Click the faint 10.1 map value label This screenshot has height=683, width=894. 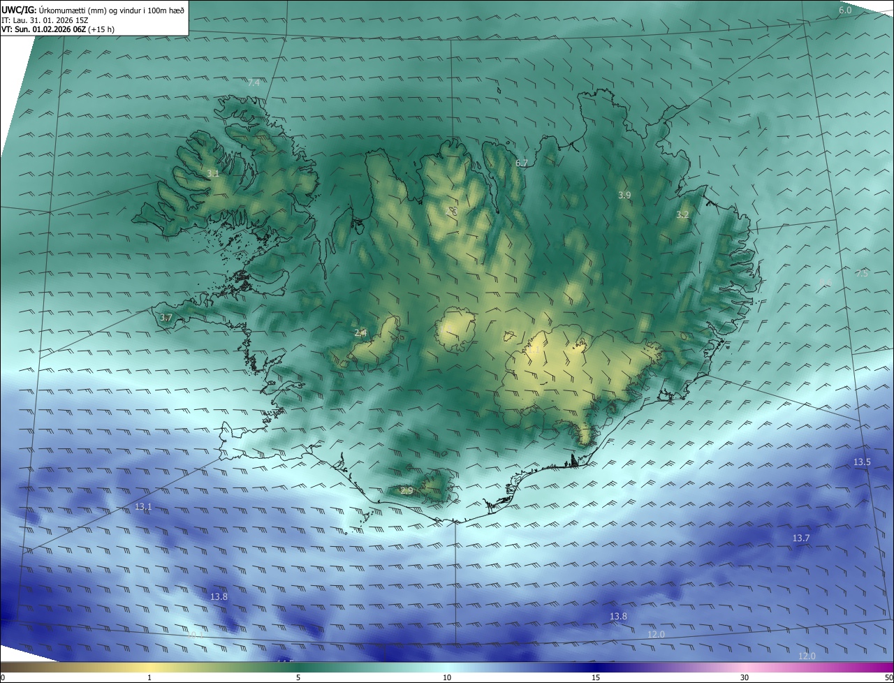196,636
